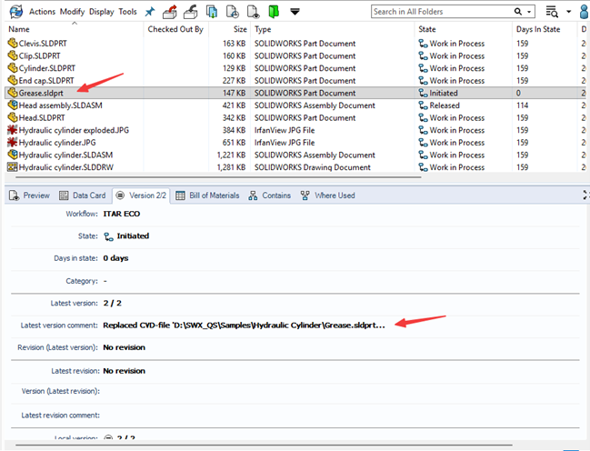Click the Hydraulic cylinder.SLDASM assembly icon

[x=13, y=155]
